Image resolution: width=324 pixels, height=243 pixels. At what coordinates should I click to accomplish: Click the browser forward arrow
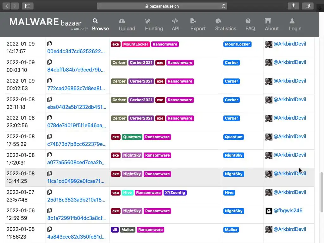(x=15, y=6)
